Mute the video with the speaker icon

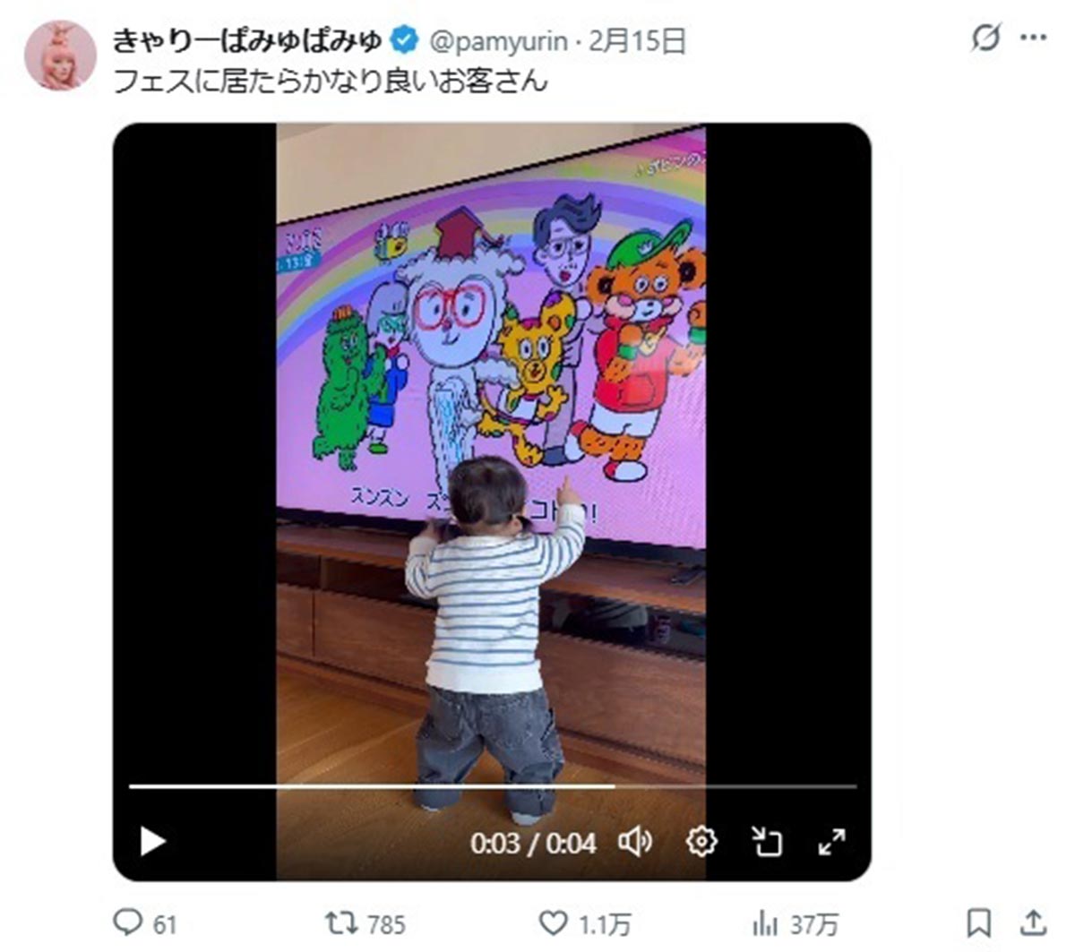pyautogui.click(x=636, y=842)
